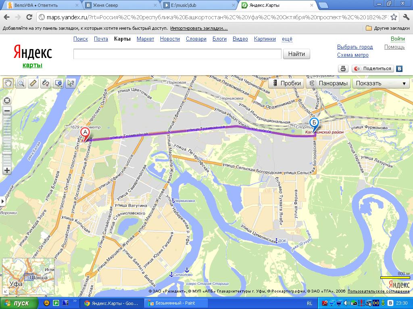
Task: Reload the page
Action: tap(29, 17)
